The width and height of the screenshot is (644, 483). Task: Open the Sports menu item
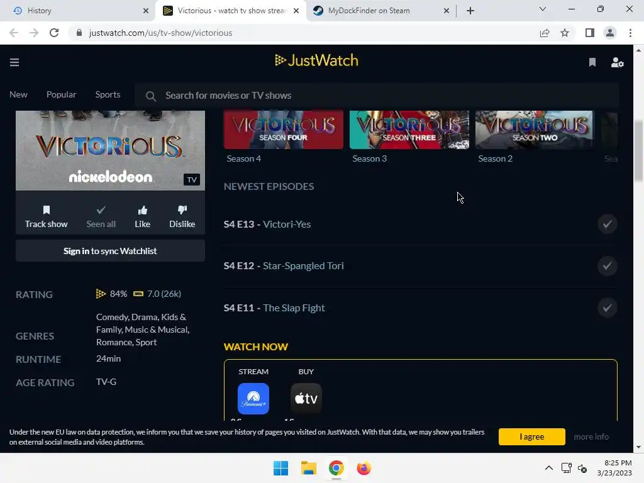[x=108, y=94]
